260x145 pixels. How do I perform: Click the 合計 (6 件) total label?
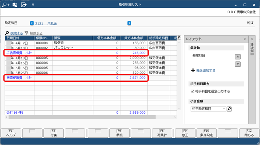pyautogui.click(x=15, y=113)
